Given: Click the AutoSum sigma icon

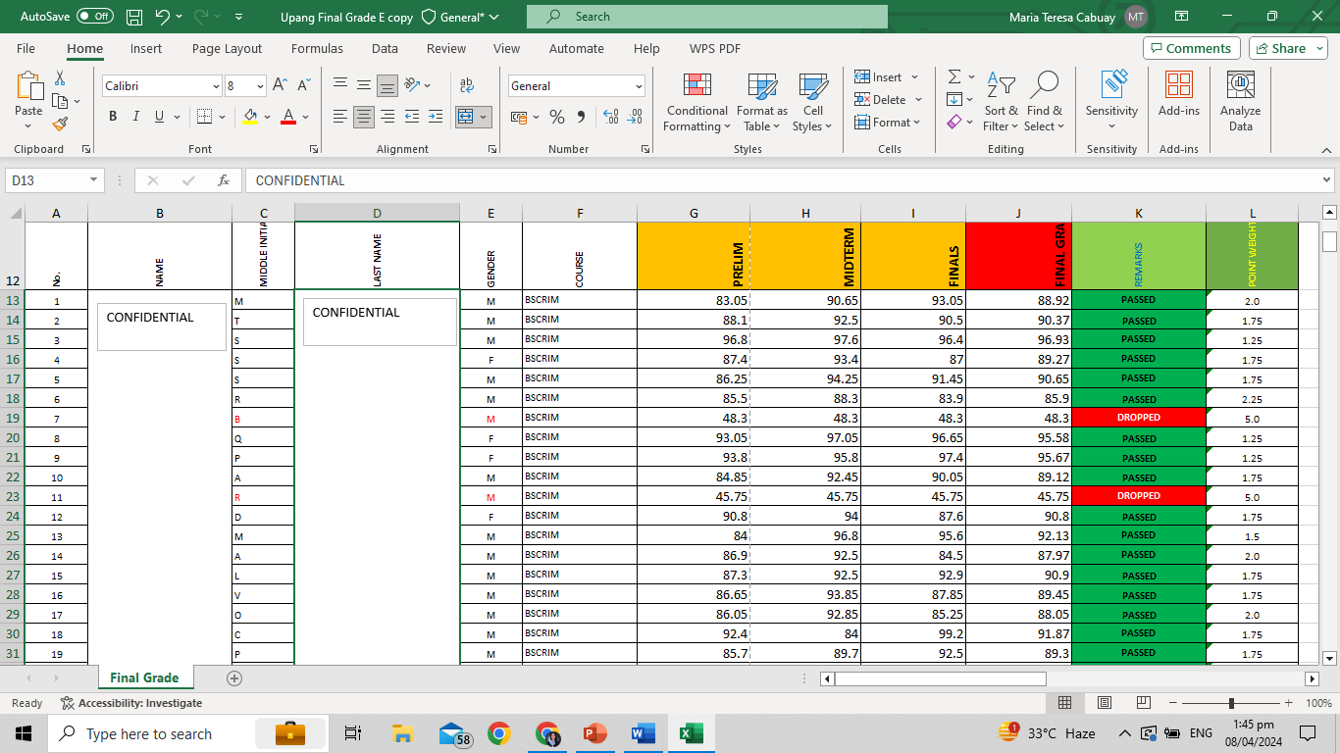Looking at the screenshot, I should [x=953, y=76].
